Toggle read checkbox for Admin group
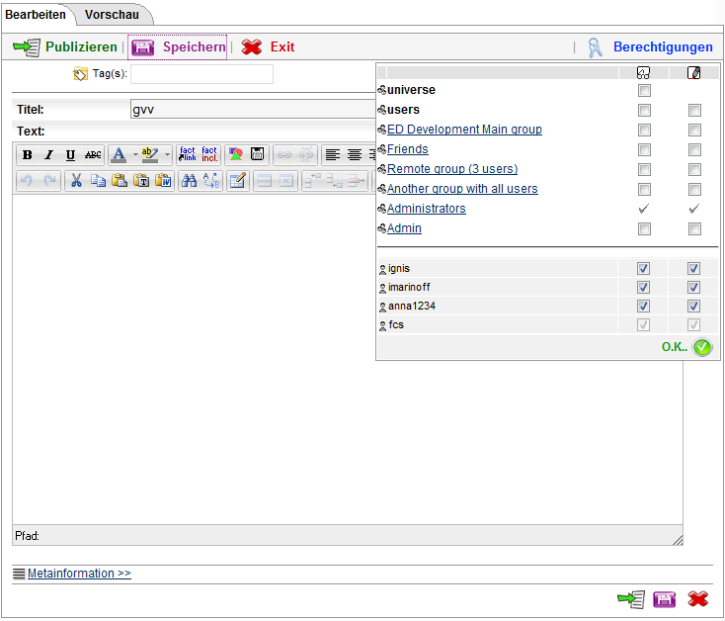This screenshot has width=725, height=621. [x=644, y=229]
